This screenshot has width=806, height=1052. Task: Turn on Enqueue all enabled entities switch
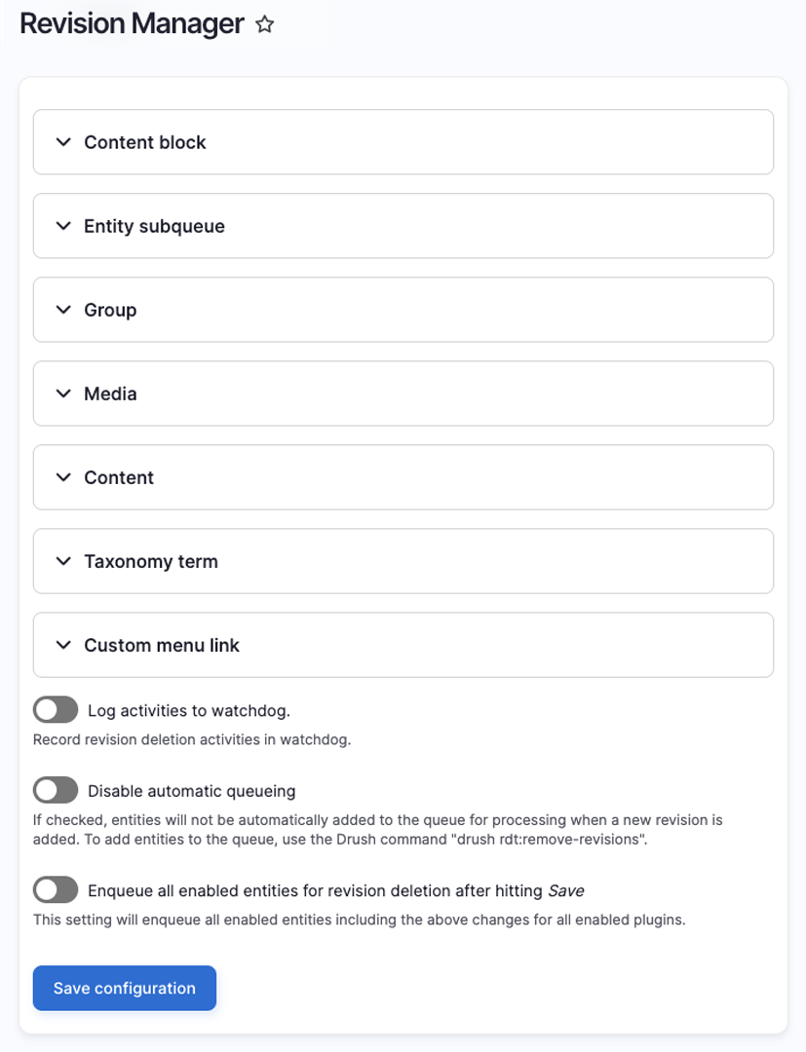tap(56, 890)
